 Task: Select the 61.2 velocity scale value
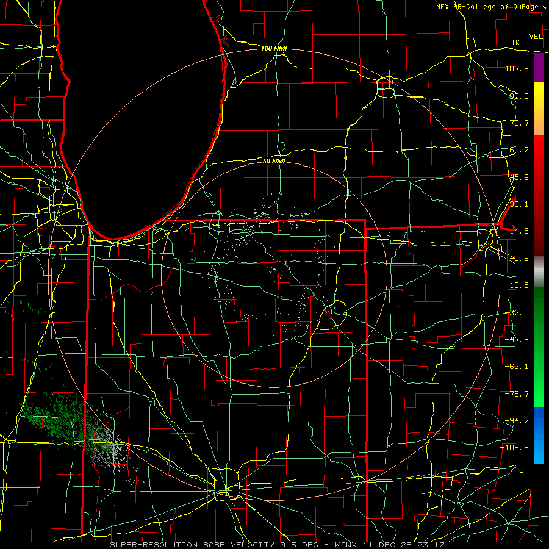[519, 150]
